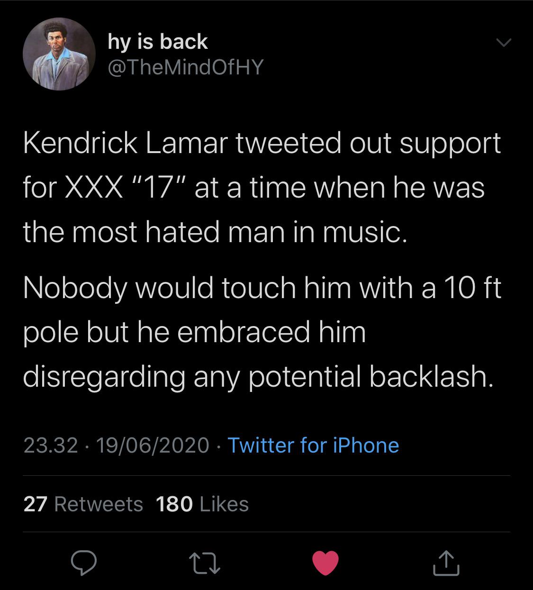Image resolution: width=533 pixels, height=590 pixels.
Task: Click the 23.32 timestamp
Action: pos(51,445)
